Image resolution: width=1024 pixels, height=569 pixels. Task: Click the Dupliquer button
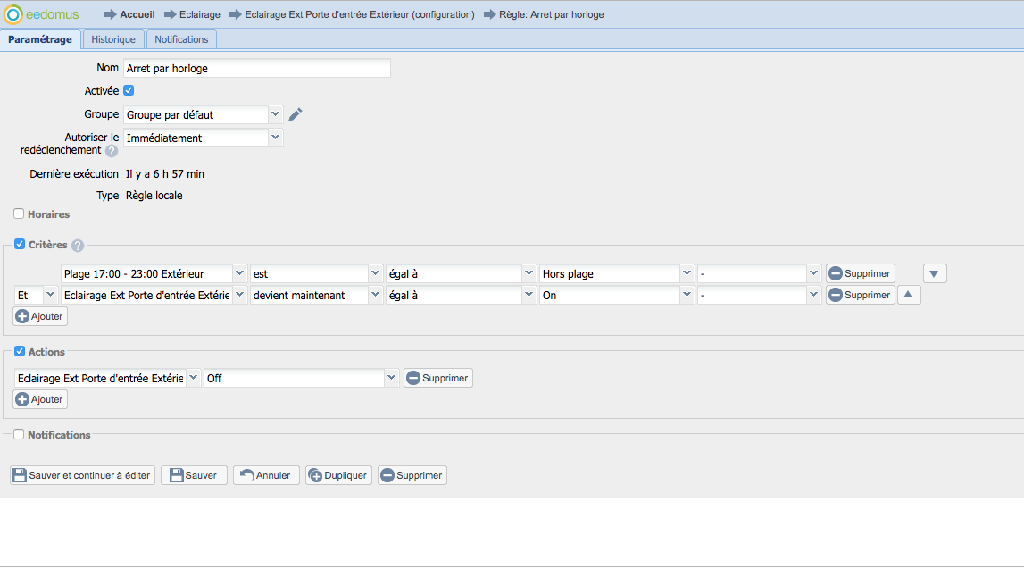(337, 475)
